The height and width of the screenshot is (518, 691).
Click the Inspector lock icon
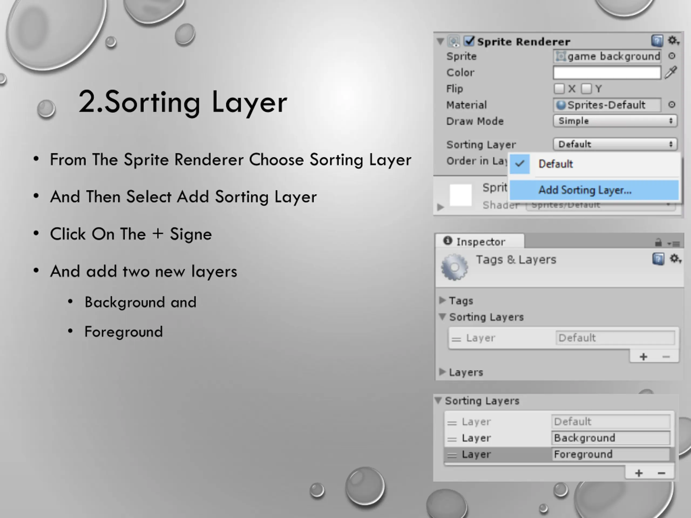(x=658, y=242)
